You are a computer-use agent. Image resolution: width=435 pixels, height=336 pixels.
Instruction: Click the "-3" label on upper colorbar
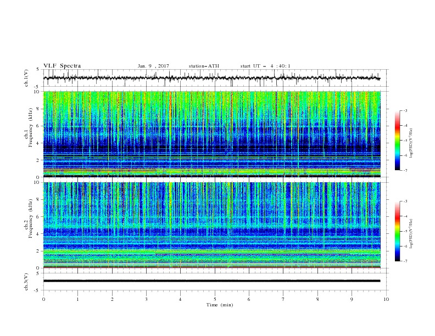pos(405,110)
